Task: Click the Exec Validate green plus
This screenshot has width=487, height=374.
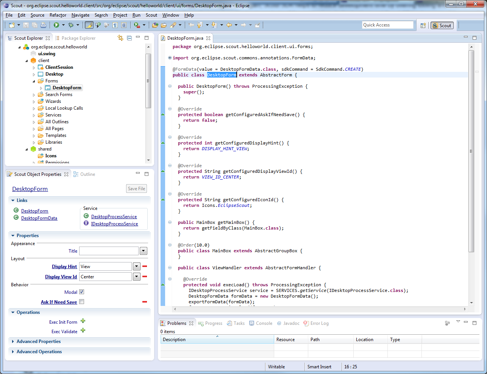Action: (x=83, y=331)
